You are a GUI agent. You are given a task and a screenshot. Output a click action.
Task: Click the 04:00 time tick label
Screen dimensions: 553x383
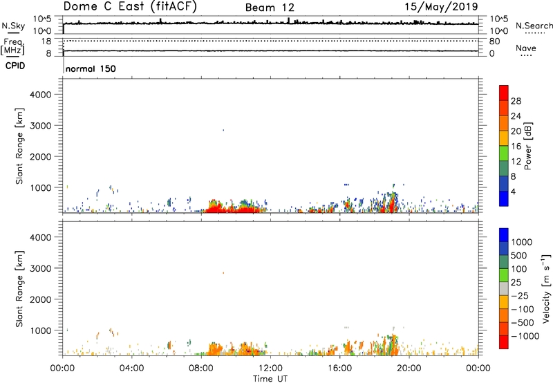[131, 368]
